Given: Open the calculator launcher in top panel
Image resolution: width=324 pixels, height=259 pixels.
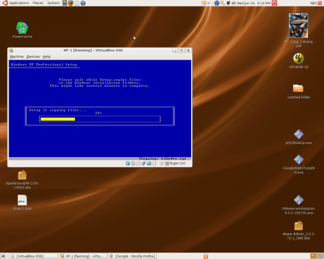Looking at the screenshot, I should (x=65, y=3).
